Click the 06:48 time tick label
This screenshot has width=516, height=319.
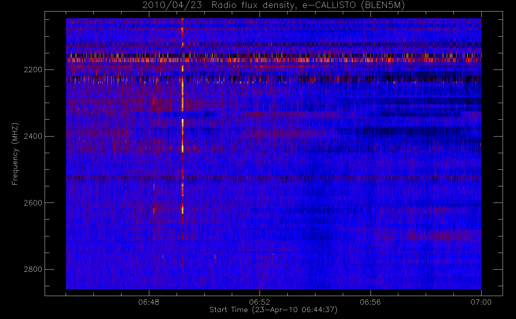pos(149,302)
